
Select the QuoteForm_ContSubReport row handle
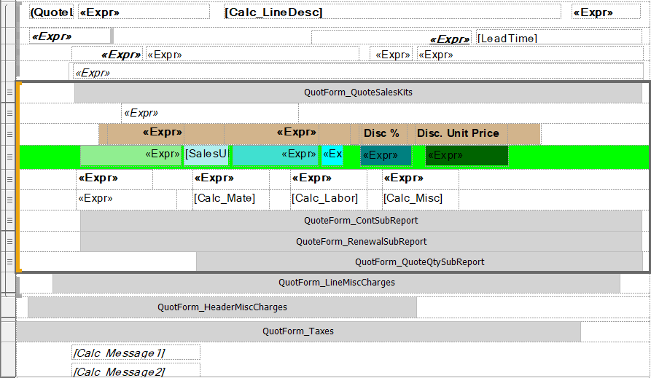(9, 221)
